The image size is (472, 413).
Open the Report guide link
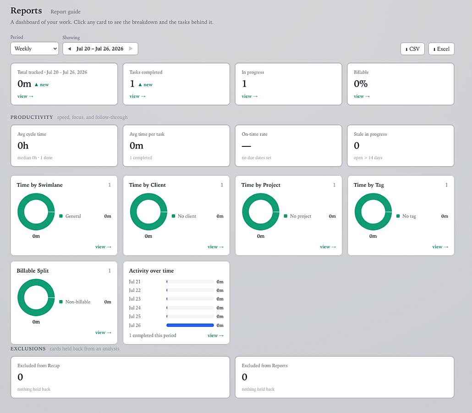tap(66, 11)
